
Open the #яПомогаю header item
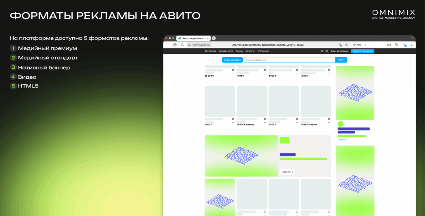pyautogui.click(x=263, y=51)
